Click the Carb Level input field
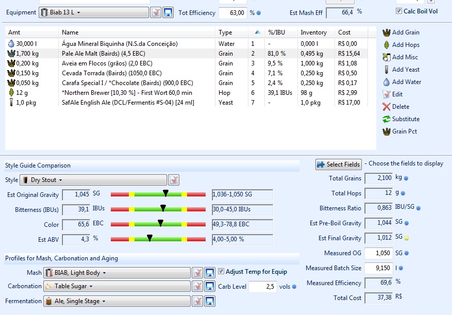 point(263,287)
